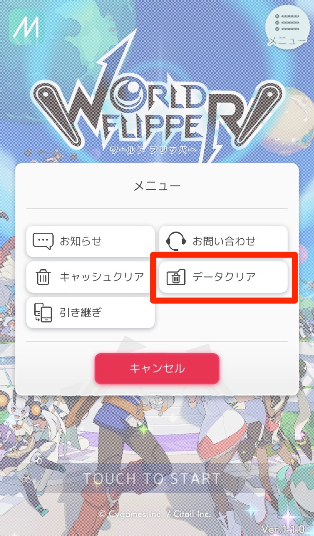Choose 引き継ぎ account transfer

coord(90,313)
